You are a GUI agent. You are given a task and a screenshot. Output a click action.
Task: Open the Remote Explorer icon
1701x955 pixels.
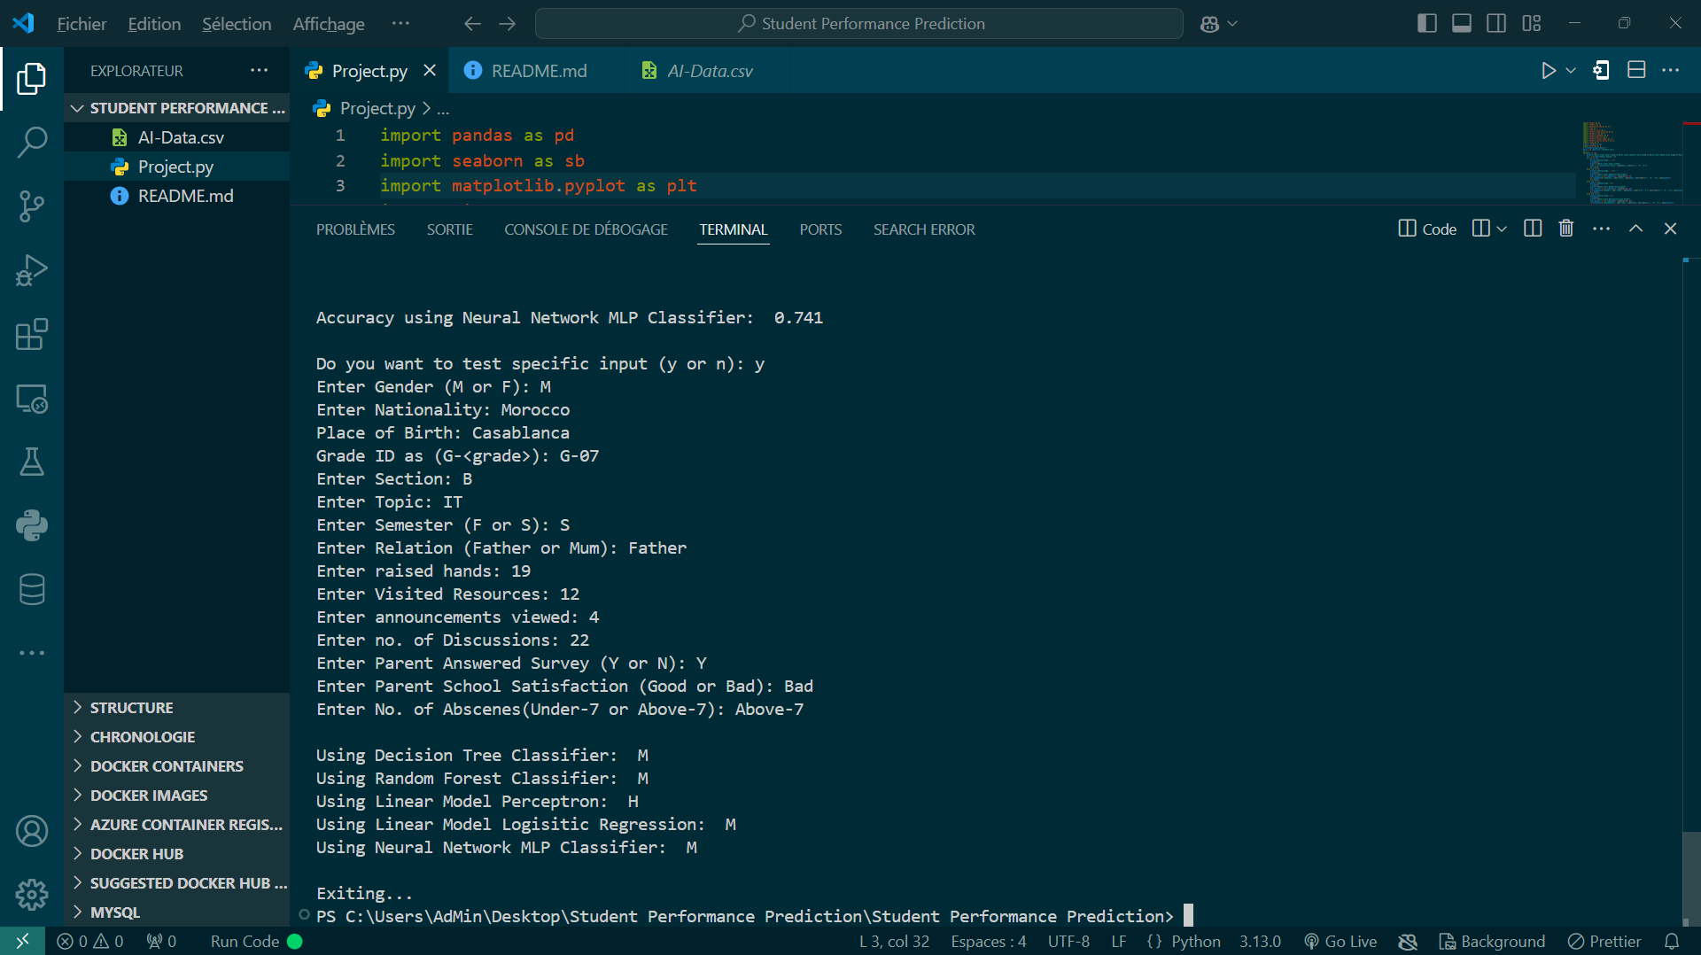pos(32,399)
